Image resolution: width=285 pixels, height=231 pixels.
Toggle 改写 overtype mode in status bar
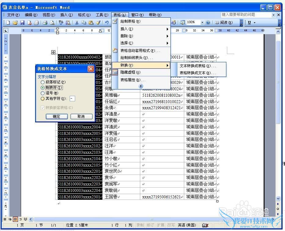171,225
